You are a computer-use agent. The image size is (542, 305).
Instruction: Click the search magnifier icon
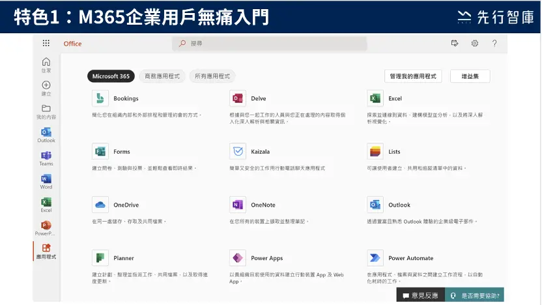[182, 44]
